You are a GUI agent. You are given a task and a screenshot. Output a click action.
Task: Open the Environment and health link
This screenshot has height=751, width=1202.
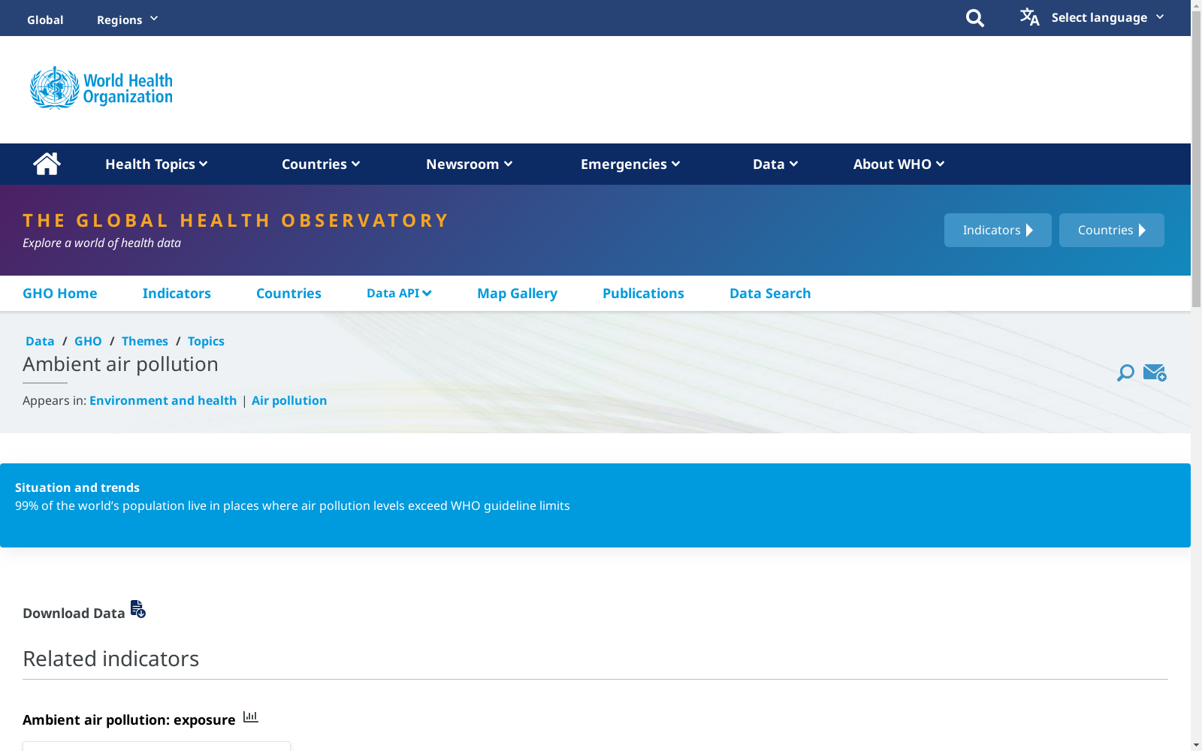tap(163, 400)
